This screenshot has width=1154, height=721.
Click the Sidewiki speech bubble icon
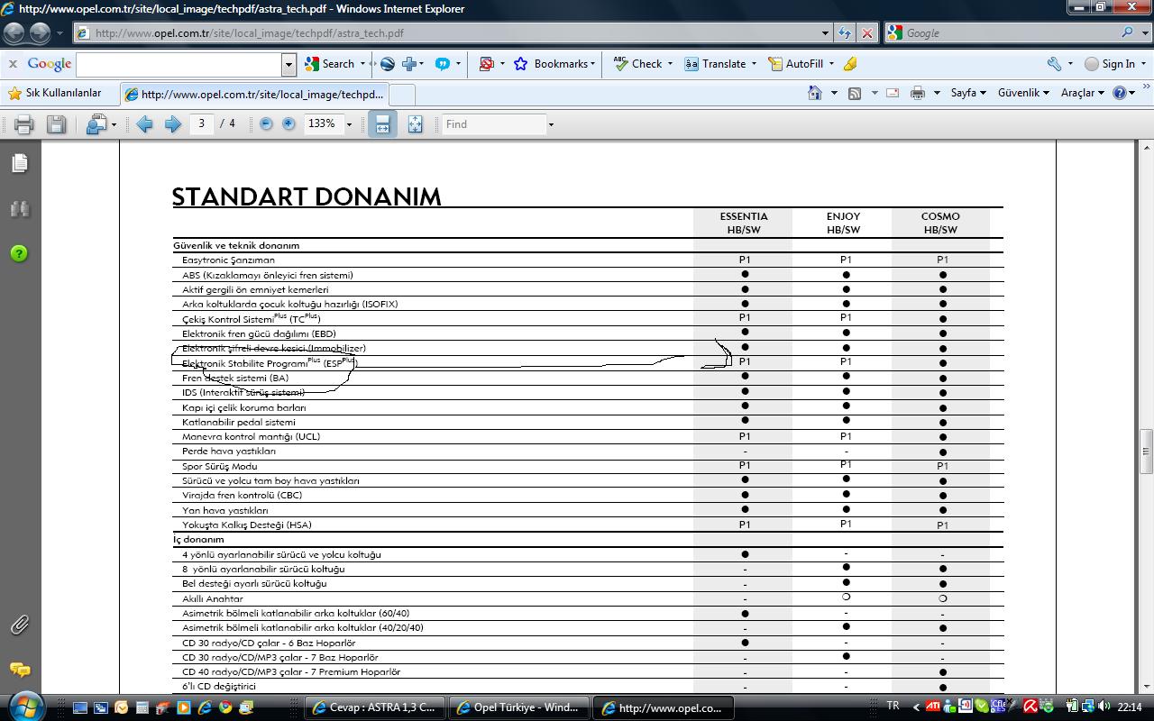443,64
